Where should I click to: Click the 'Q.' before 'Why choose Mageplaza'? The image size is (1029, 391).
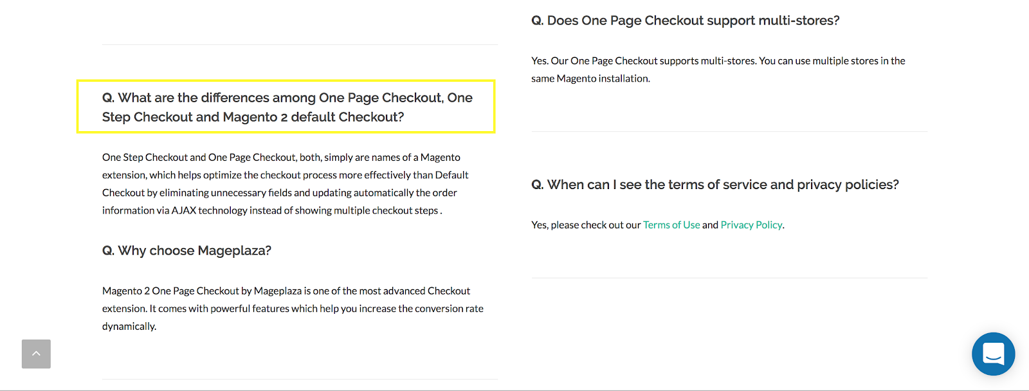tap(108, 251)
